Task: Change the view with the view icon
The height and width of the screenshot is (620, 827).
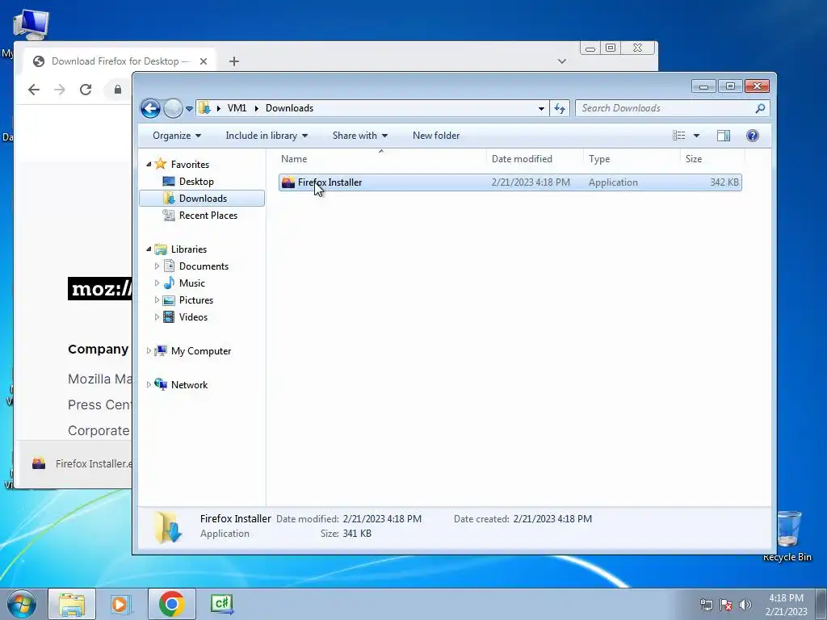Action: coord(678,136)
